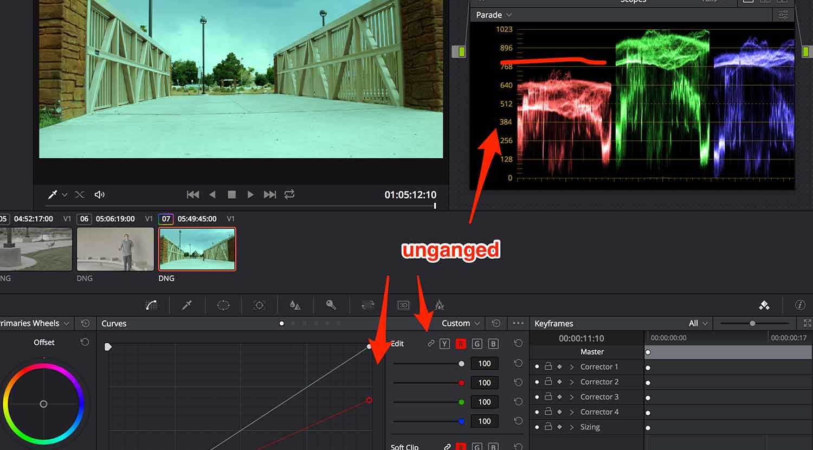Open the Tracker palette
Screen dimensions: 813x450
coord(259,305)
